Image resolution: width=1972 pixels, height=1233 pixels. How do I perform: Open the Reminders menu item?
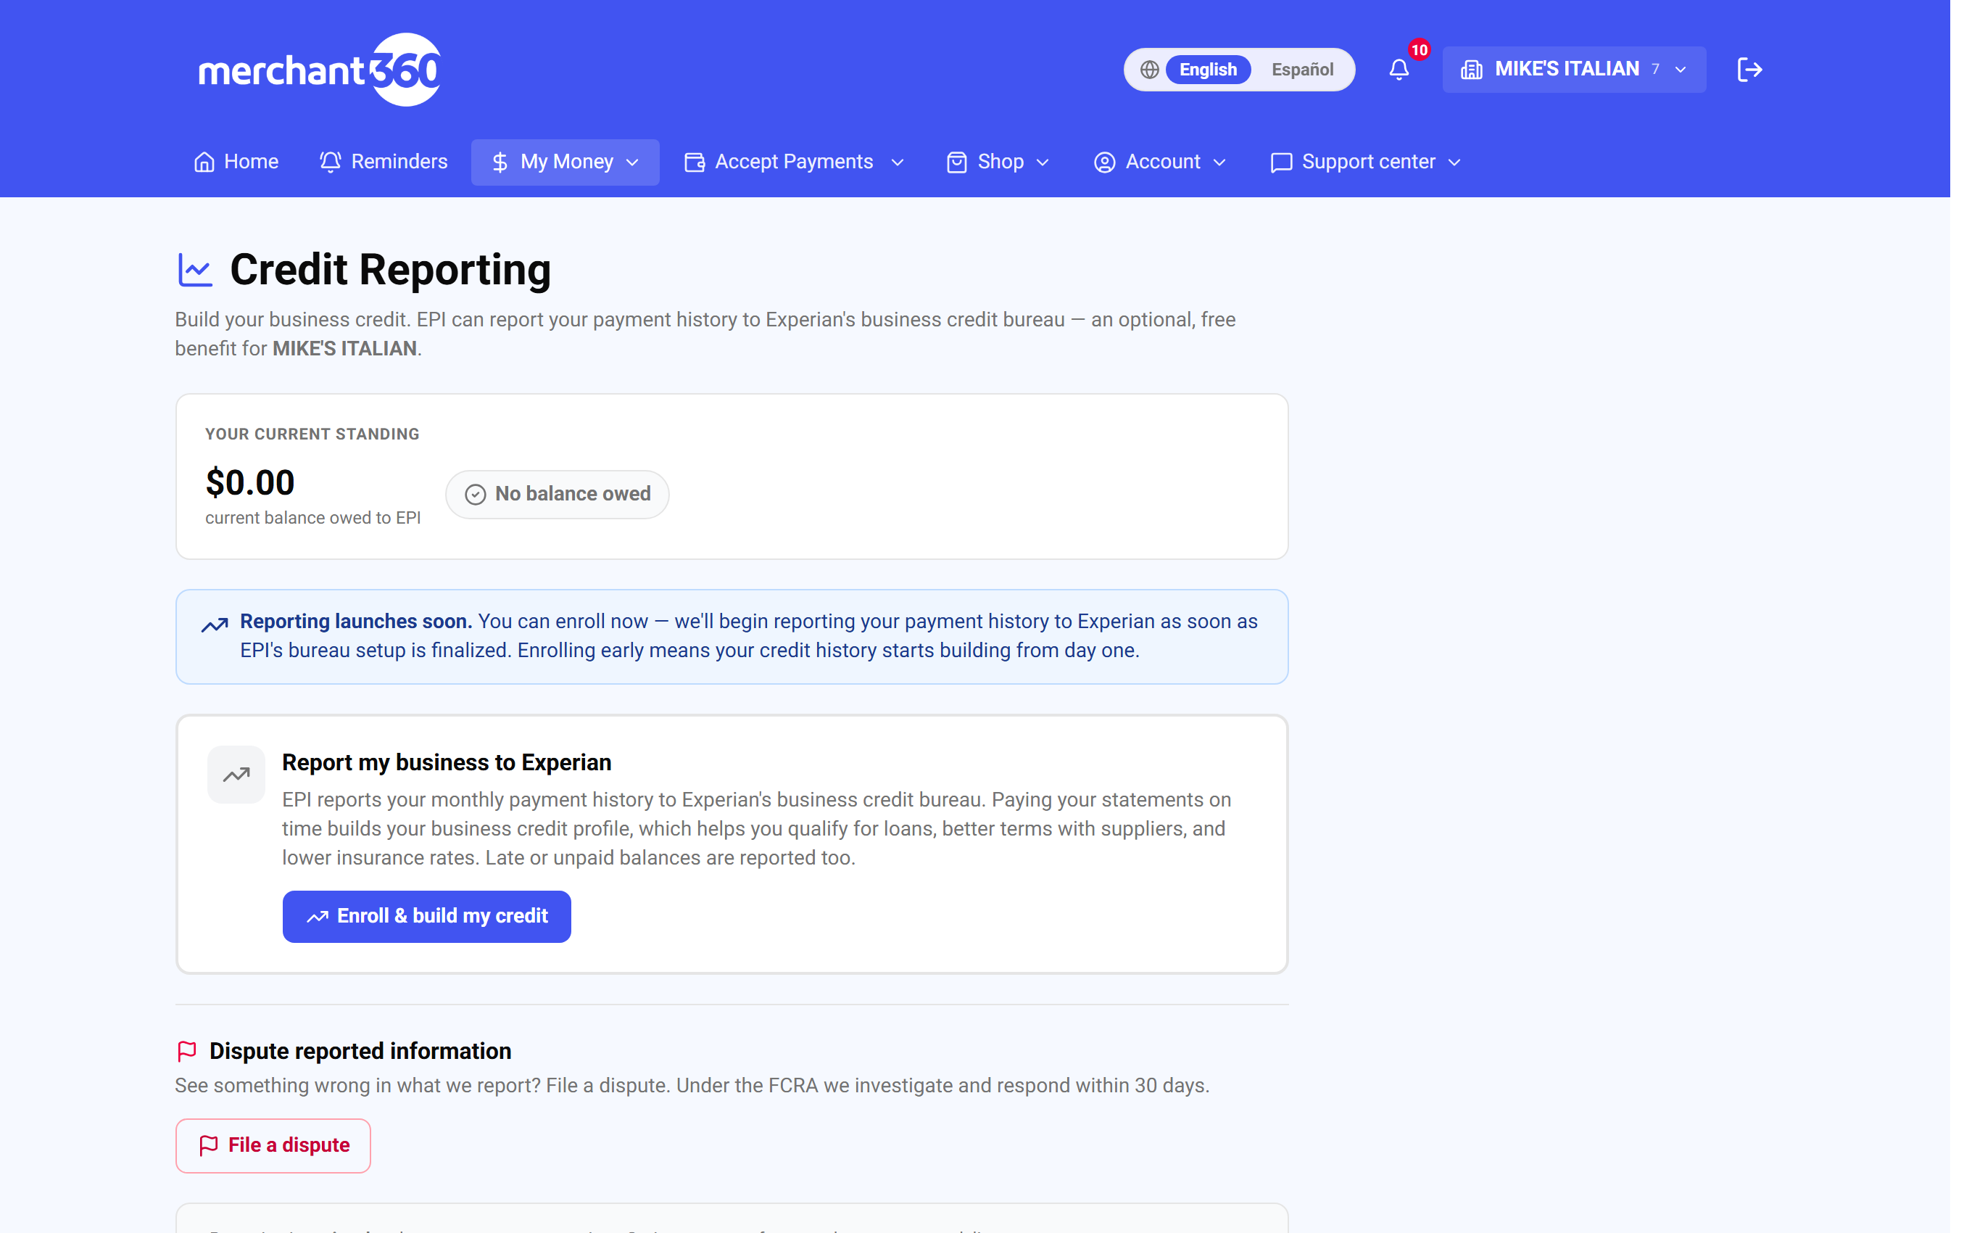(384, 162)
